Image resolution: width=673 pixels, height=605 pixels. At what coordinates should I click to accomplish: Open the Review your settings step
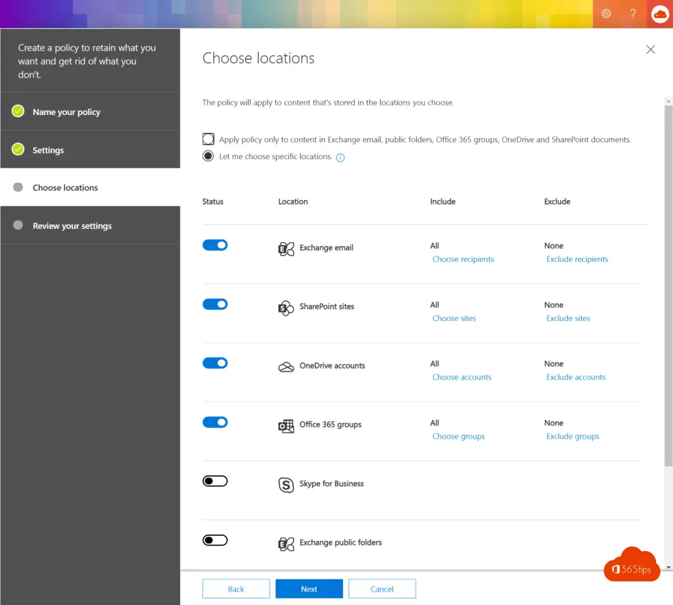tap(72, 226)
